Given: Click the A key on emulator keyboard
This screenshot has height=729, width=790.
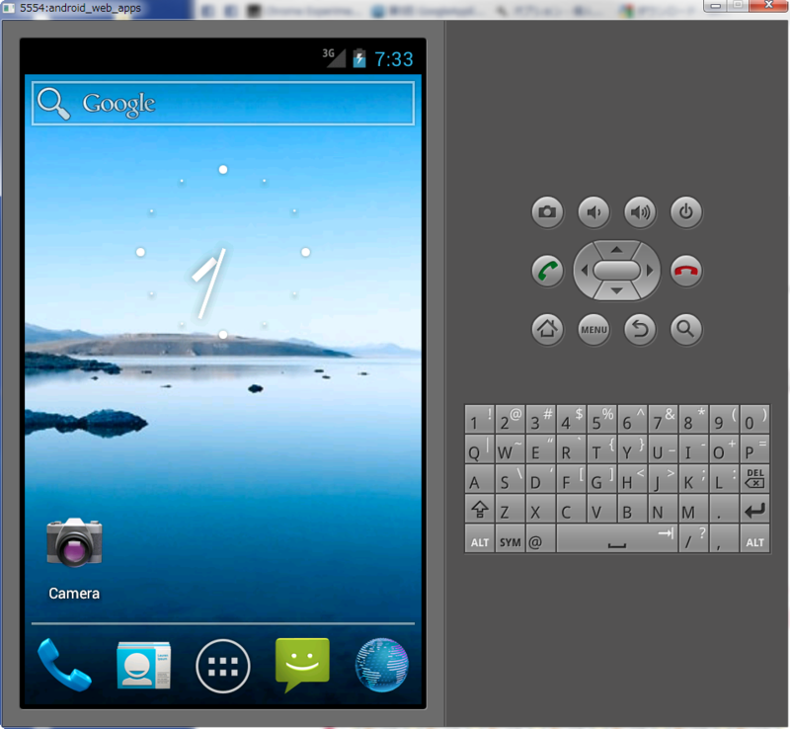Looking at the screenshot, I should click(479, 478).
